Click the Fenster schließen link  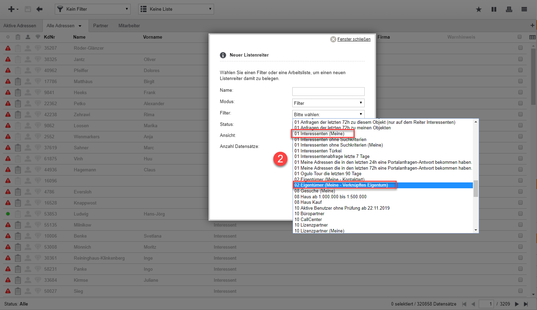point(354,39)
